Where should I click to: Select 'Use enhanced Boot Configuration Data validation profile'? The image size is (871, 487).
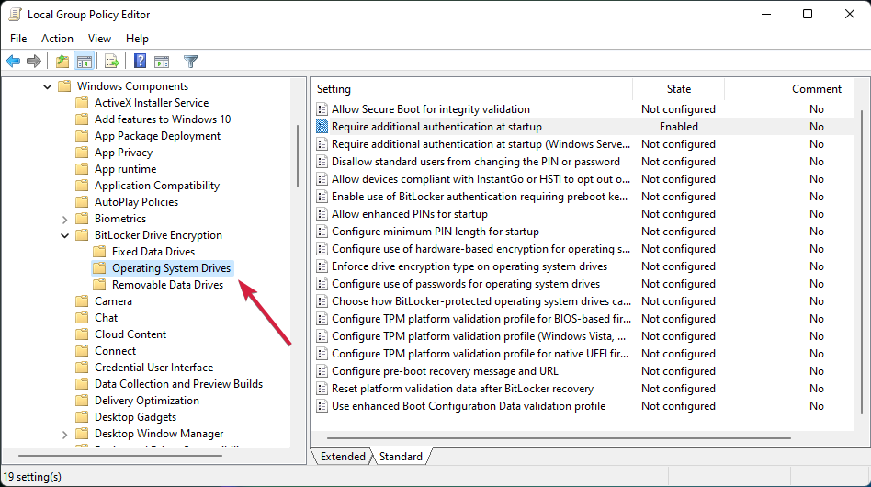469,406
